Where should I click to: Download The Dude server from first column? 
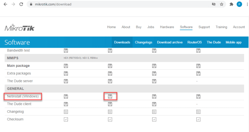[66, 81]
